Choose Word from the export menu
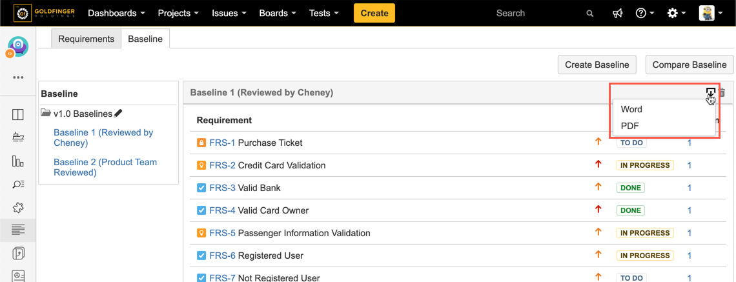The width and height of the screenshot is (736, 282). (x=631, y=109)
